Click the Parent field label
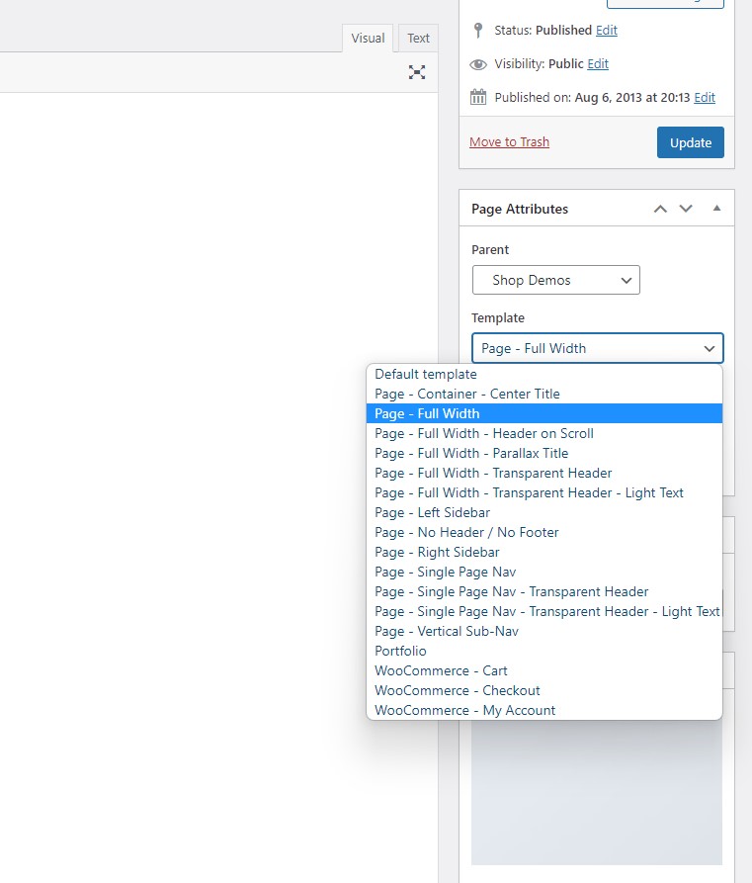The width and height of the screenshot is (752, 883). [x=490, y=249]
